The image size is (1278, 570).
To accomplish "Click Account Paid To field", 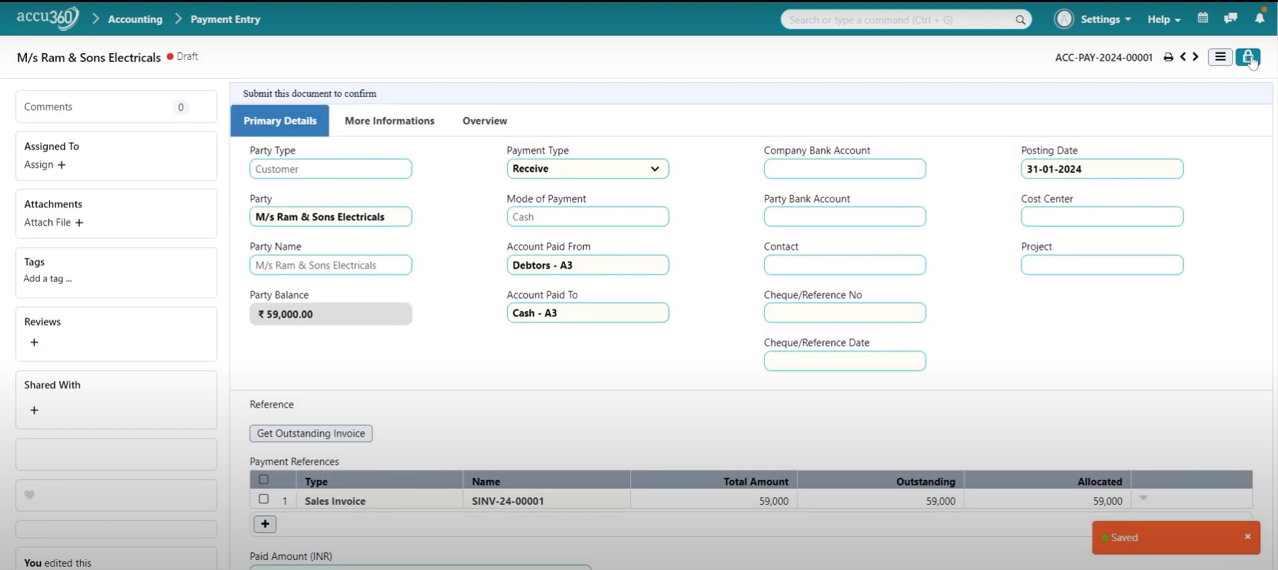I will click(588, 313).
